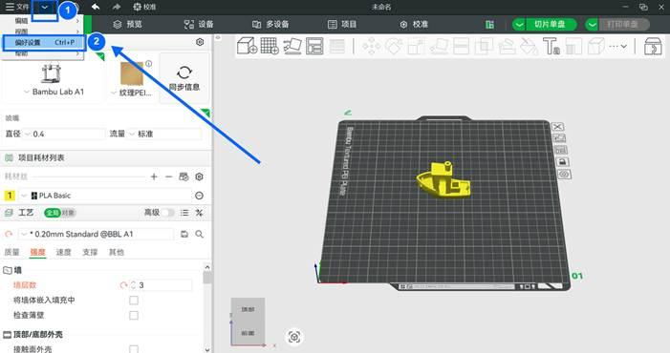Open the assembly view icon at toolbar right end
The image size is (670, 353).
tap(653, 46)
